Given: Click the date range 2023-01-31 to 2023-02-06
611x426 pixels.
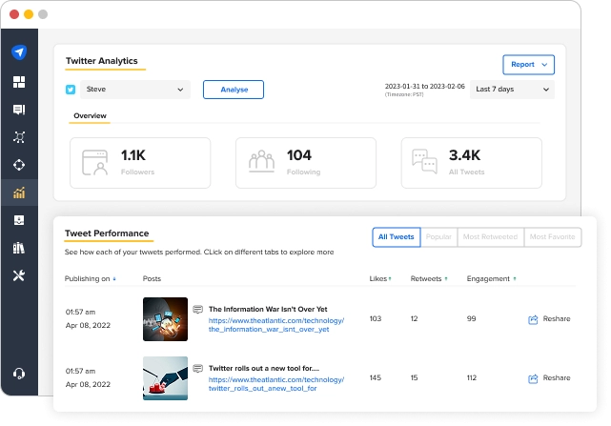Looking at the screenshot, I should click(x=425, y=87).
